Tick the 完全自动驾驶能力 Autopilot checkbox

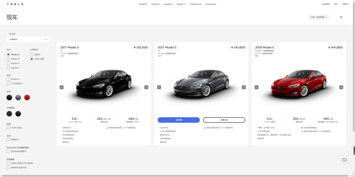pos(8,151)
